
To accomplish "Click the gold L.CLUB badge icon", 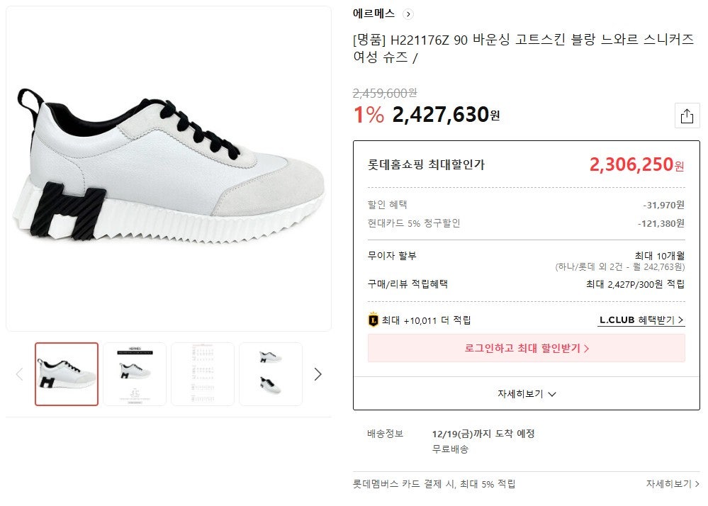I will tap(373, 320).
